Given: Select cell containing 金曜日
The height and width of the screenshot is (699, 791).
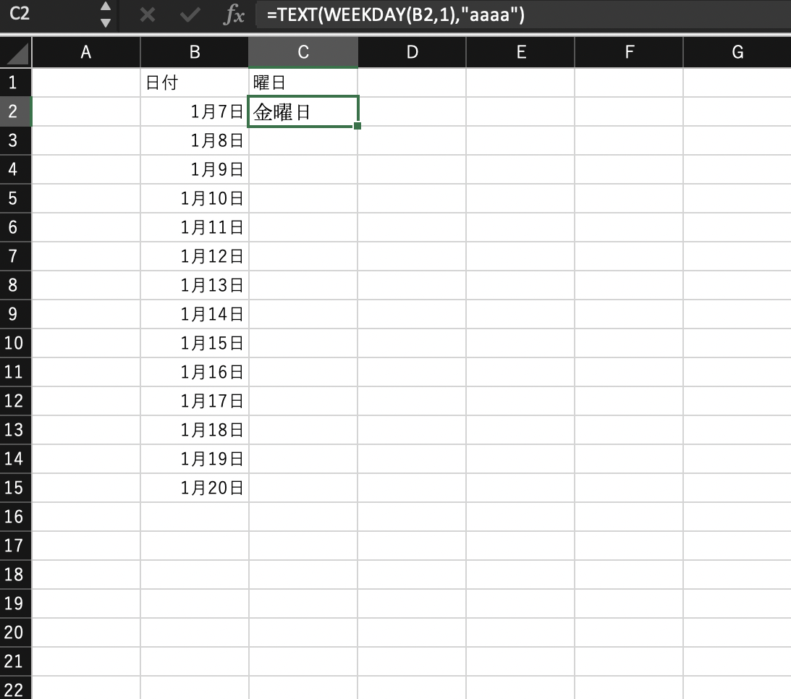Looking at the screenshot, I should coord(303,111).
